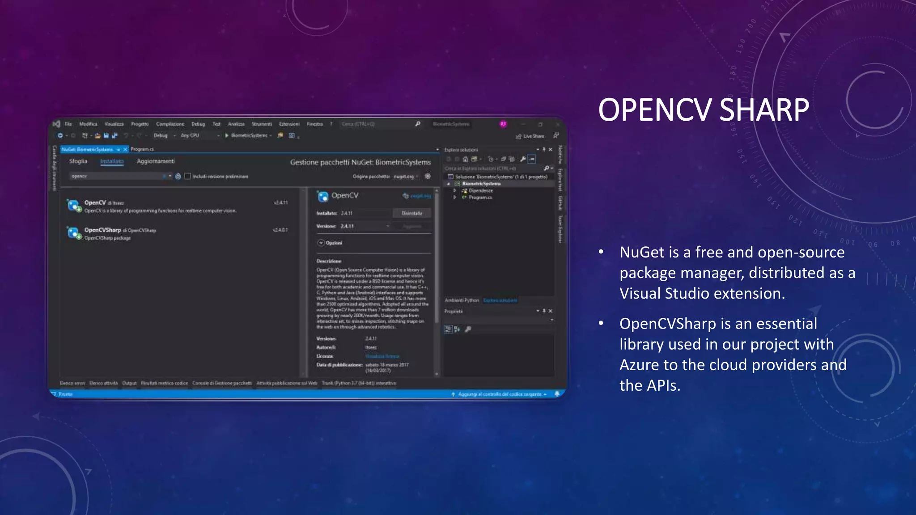Screen dimensions: 916x515
Task: Open the Output bottom tab
Action: coord(129,383)
